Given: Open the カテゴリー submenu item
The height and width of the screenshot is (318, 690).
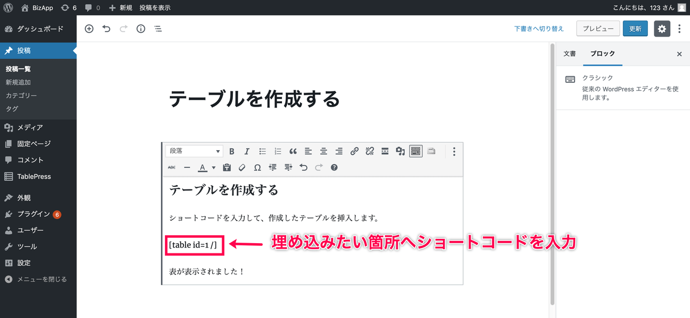Looking at the screenshot, I should pos(22,95).
